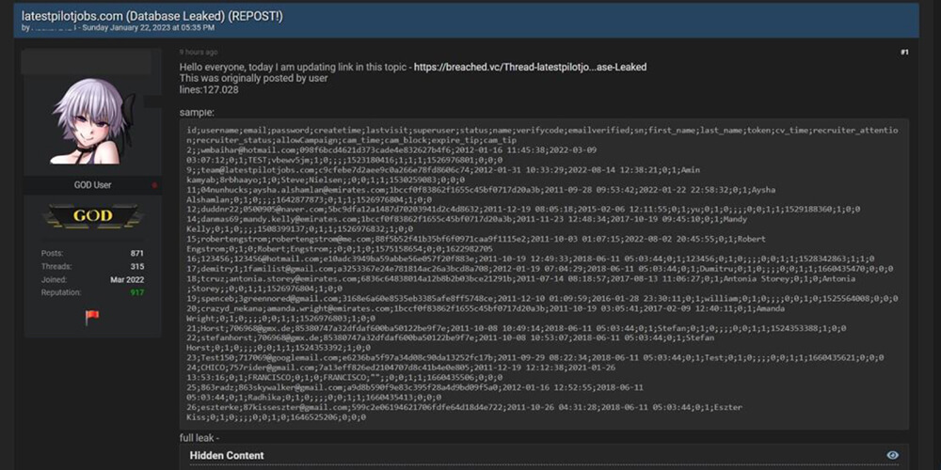Click the 'full leak -' label

199,438
